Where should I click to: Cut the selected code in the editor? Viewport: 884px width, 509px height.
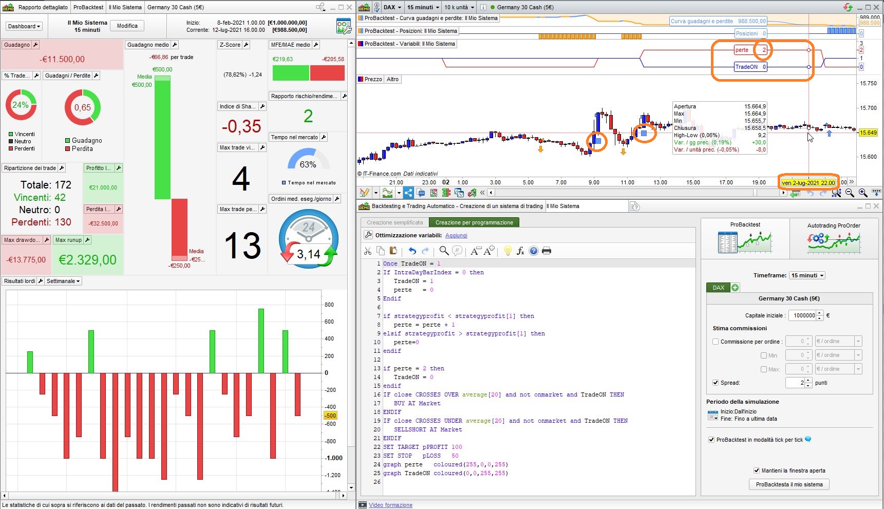[x=367, y=251]
